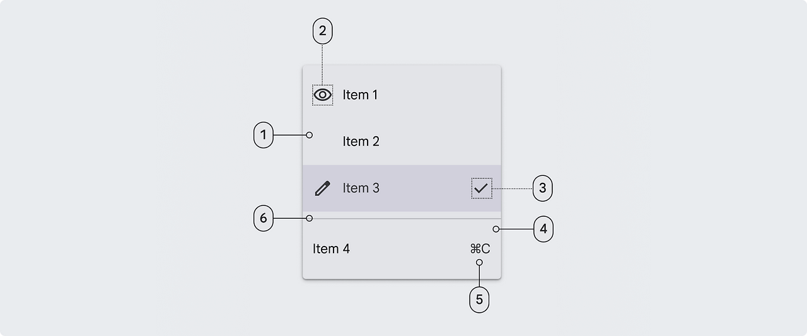The image size is (807, 336).
Task: Choose Item 4 from the menu
Action: click(x=402, y=249)
